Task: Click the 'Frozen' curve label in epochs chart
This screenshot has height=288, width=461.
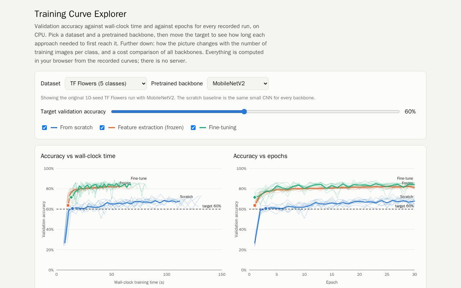Action: pyautogui.click(x=407, y=183)
